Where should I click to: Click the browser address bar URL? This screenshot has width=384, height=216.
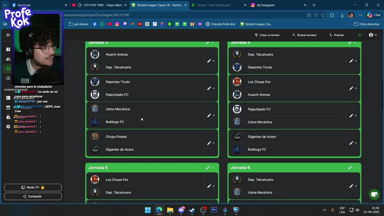point(96,15)
